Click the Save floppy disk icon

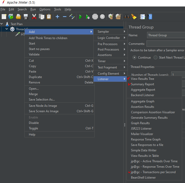click(x=26, y=17)
